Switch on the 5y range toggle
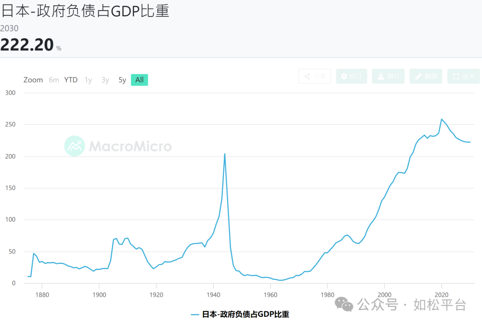The width and height of the screenshot is (482, 324). [x=122, y=79]
